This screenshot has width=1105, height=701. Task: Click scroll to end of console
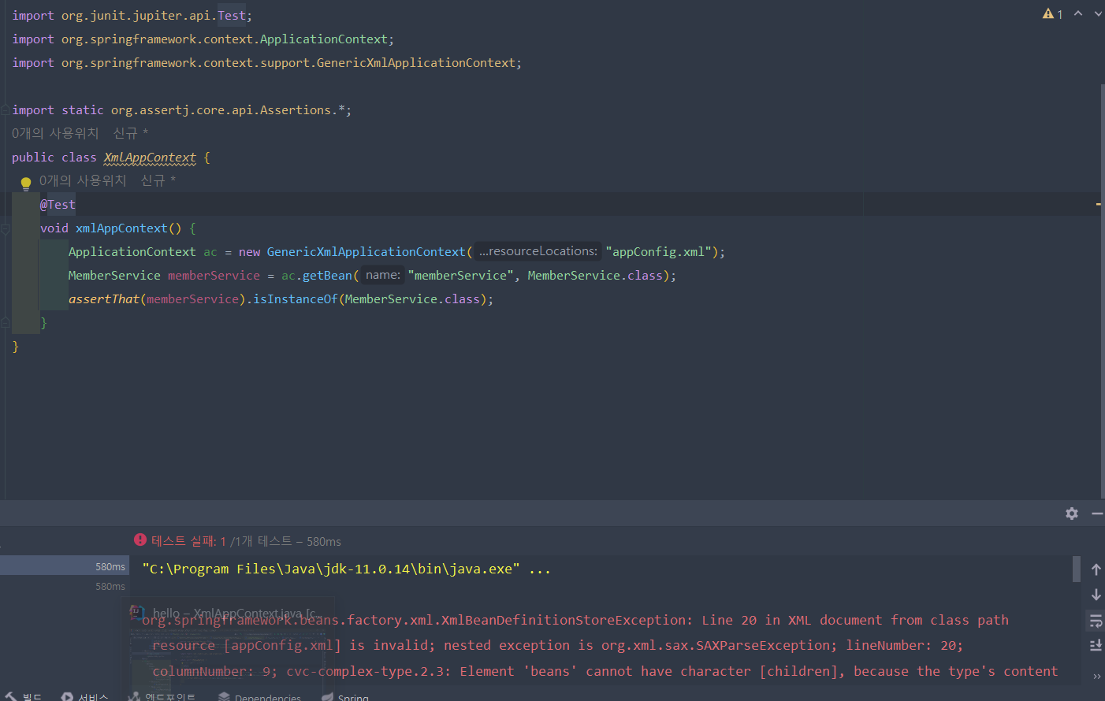1096,646
